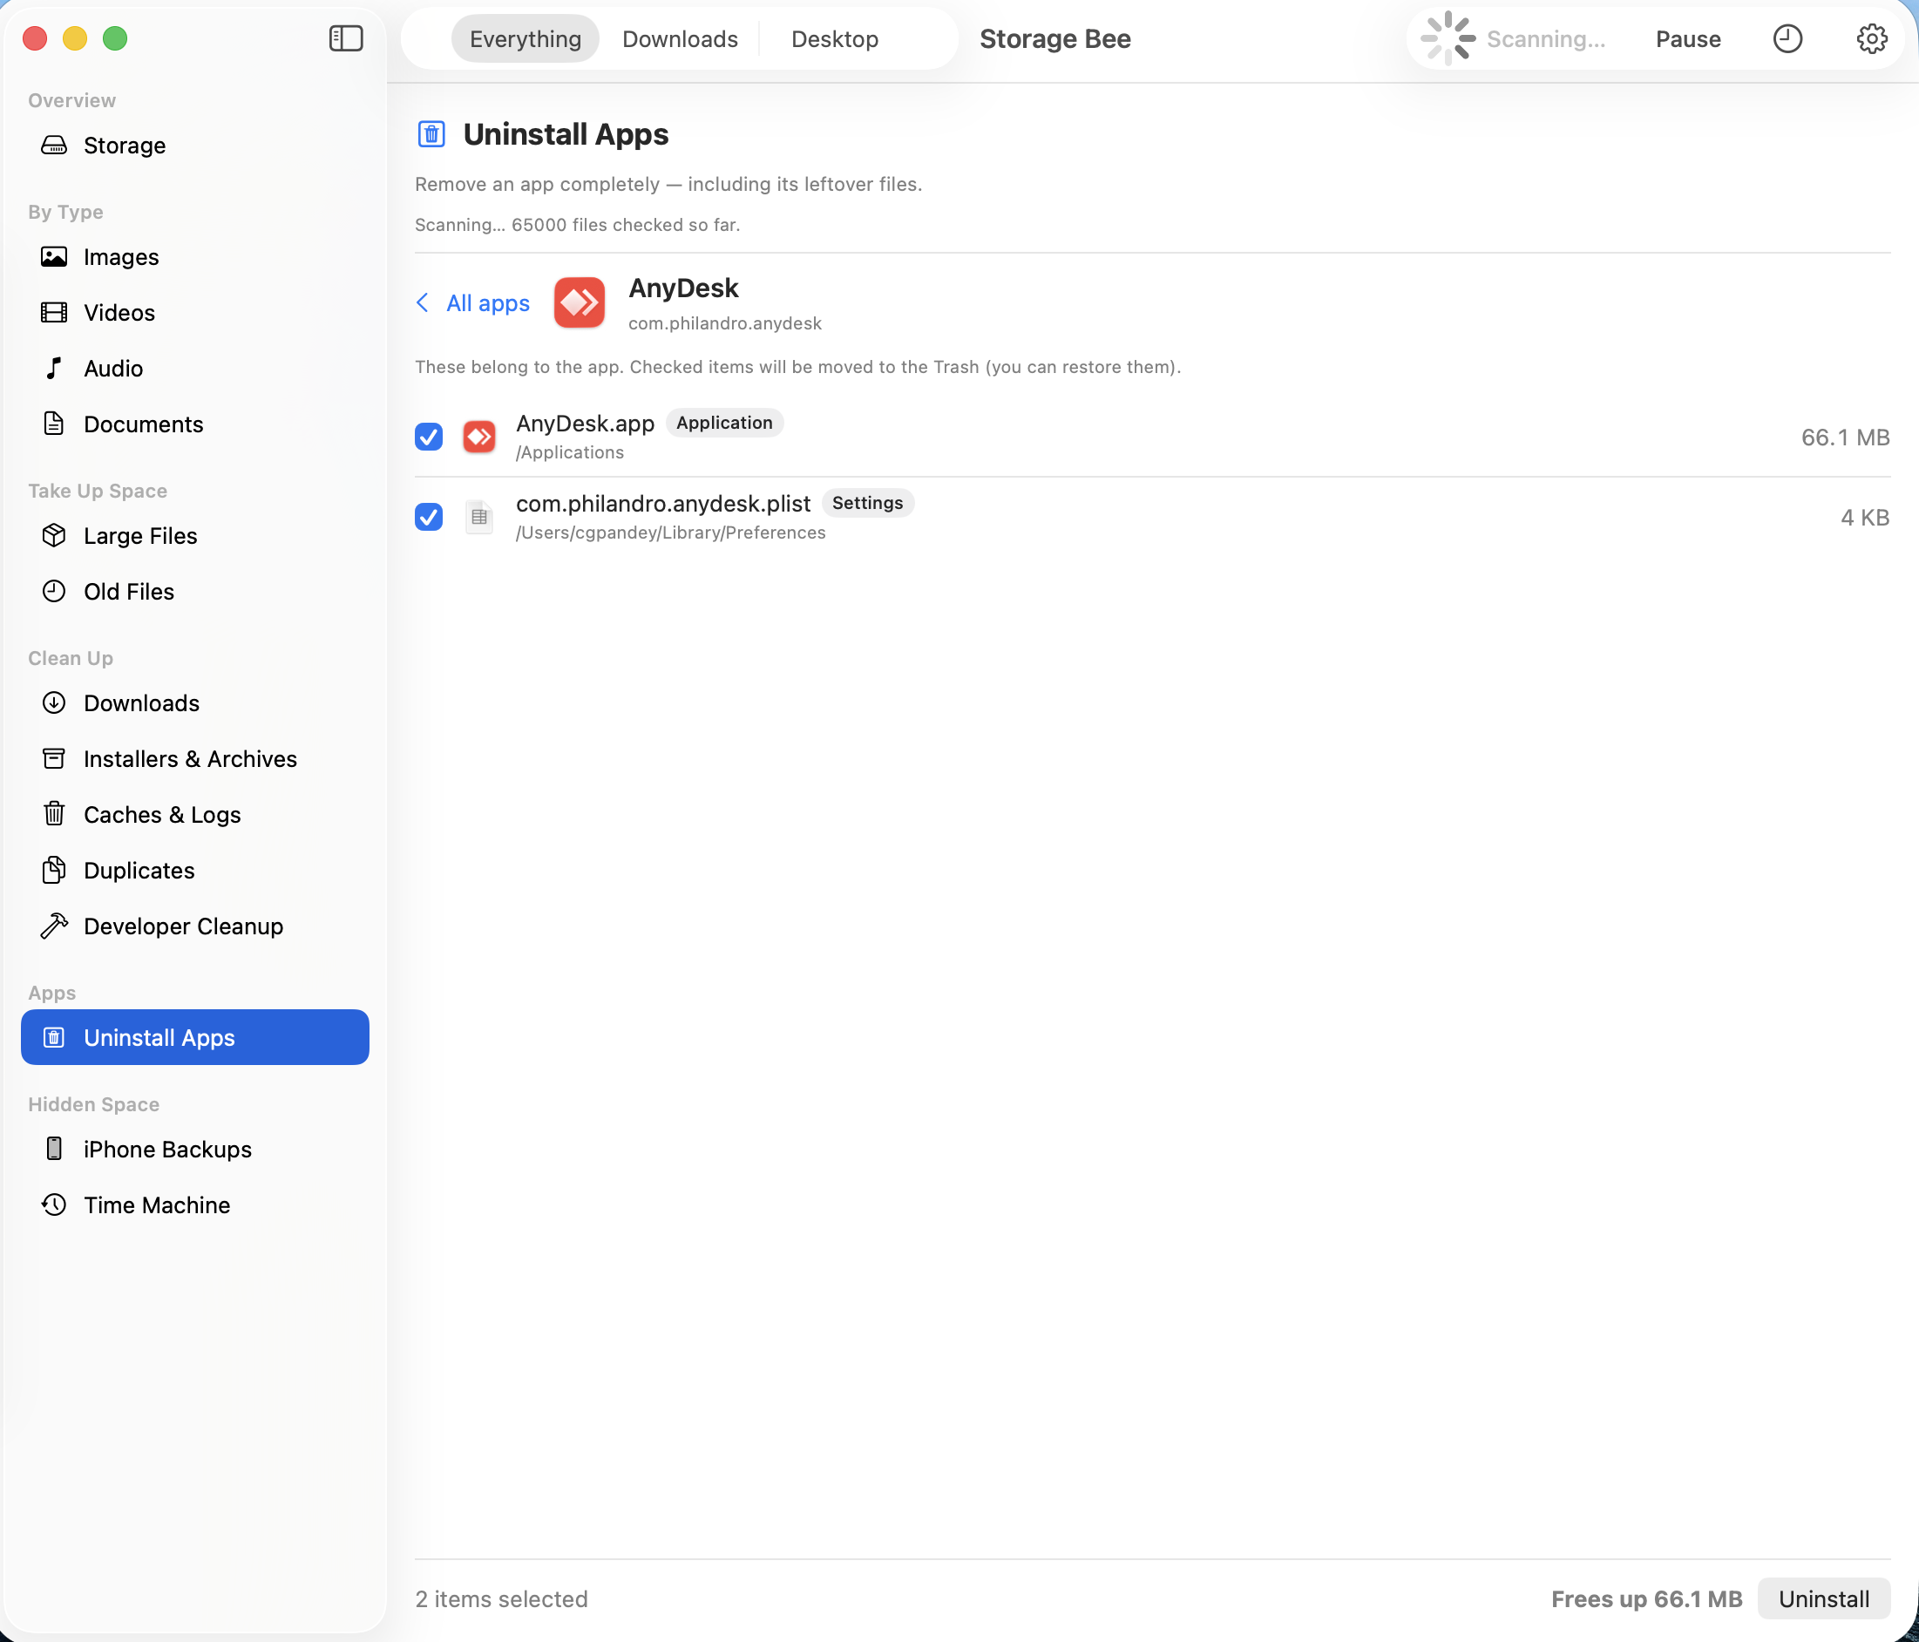The height and width of the screenshot is (1642, 1919).
Task: Click the Audio music note icon
Action: pyautogui.click(x=55, y=368)
